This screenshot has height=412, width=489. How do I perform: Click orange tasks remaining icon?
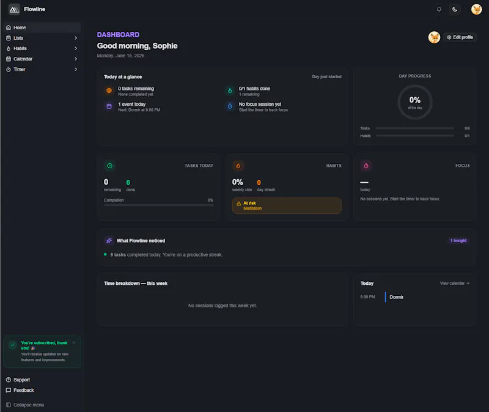click(x=109, y=90)
